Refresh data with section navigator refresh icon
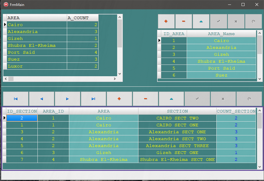264x181 pixels. click(249, 99)
